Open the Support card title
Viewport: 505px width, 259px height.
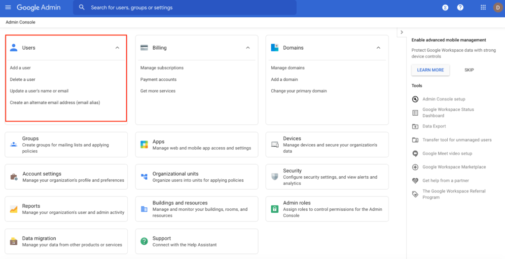coord(162,238)
